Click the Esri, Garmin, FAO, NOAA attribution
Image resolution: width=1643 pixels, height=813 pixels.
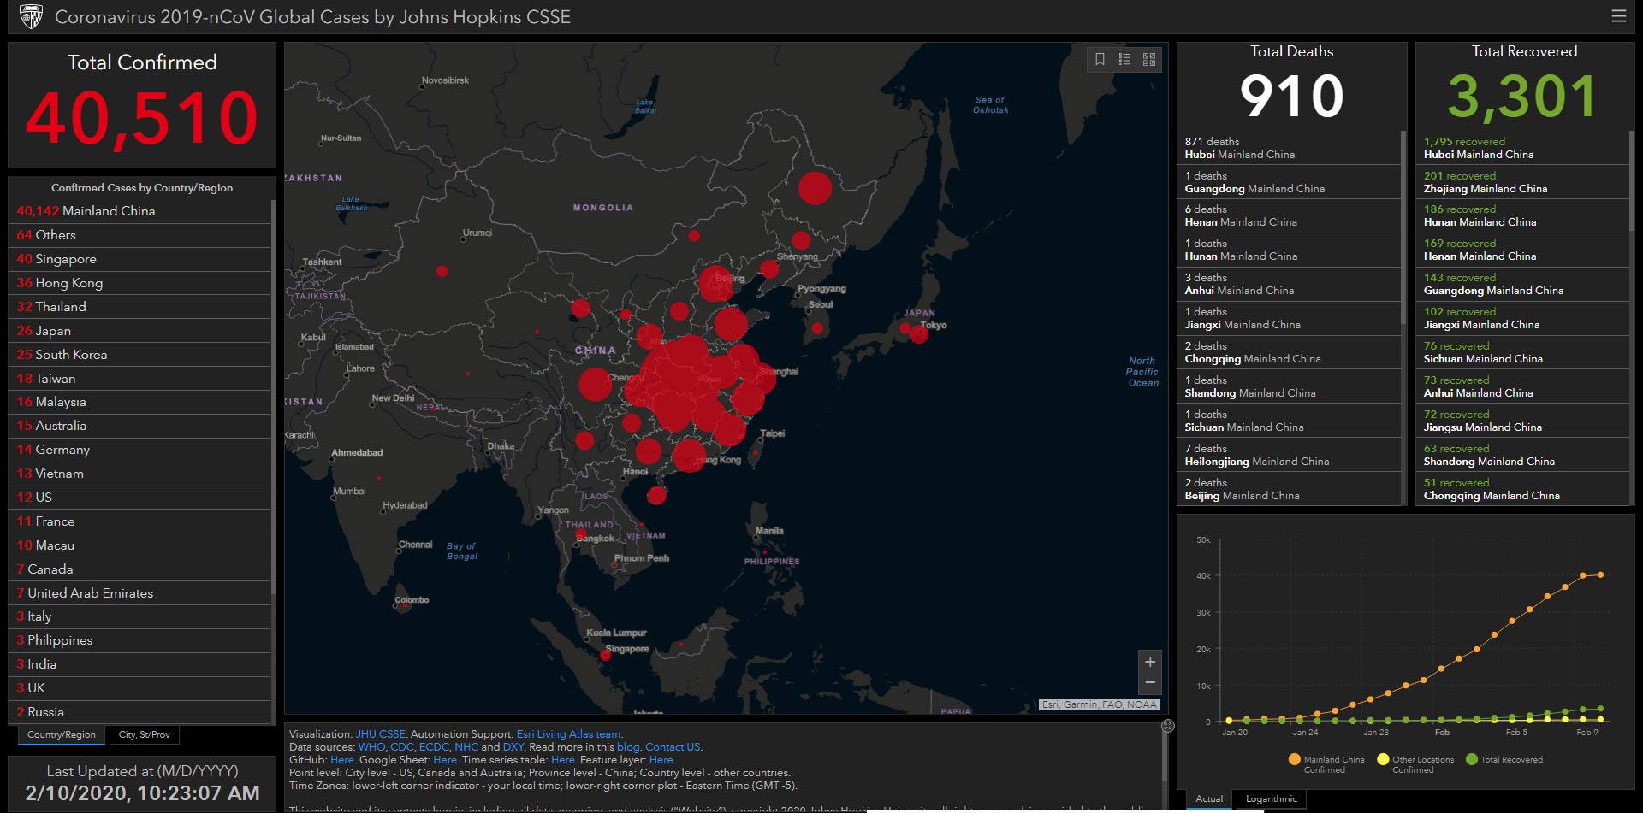click(x=1099, y=705)
